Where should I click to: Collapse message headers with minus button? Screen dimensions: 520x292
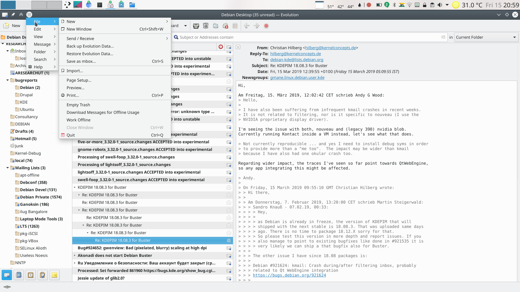coord(238,47)
